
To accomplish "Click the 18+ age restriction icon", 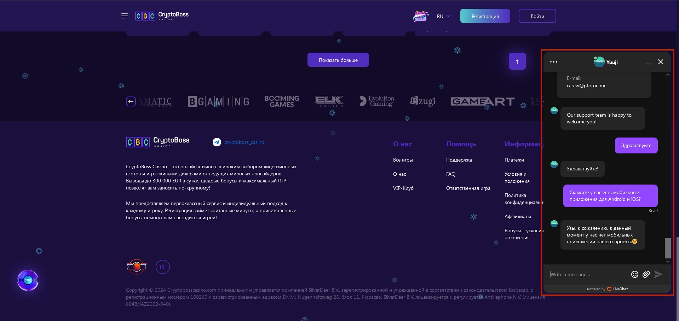I will point(163,267).
